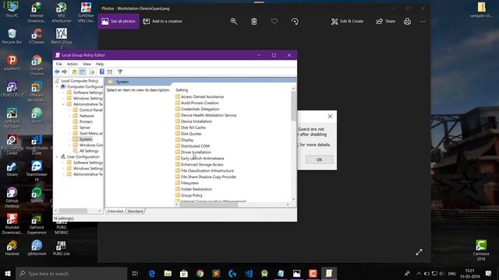Collapse the User Configuration tree node
The height and width of the screenshot is (280, 499).
pyautogui.click(x=57, y=157)
